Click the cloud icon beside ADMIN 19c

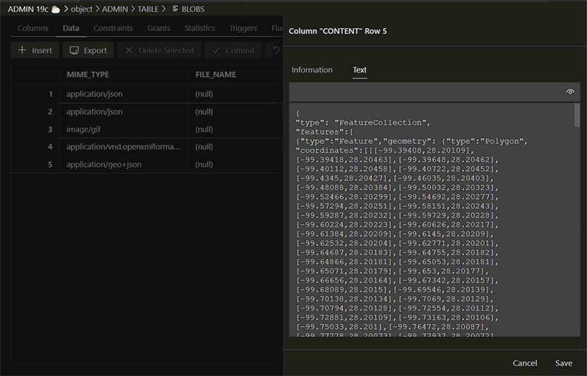pos(56,9)
